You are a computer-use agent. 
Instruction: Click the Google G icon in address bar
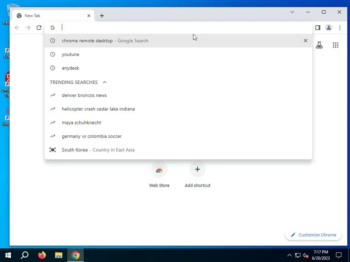(x=52, y=28)
